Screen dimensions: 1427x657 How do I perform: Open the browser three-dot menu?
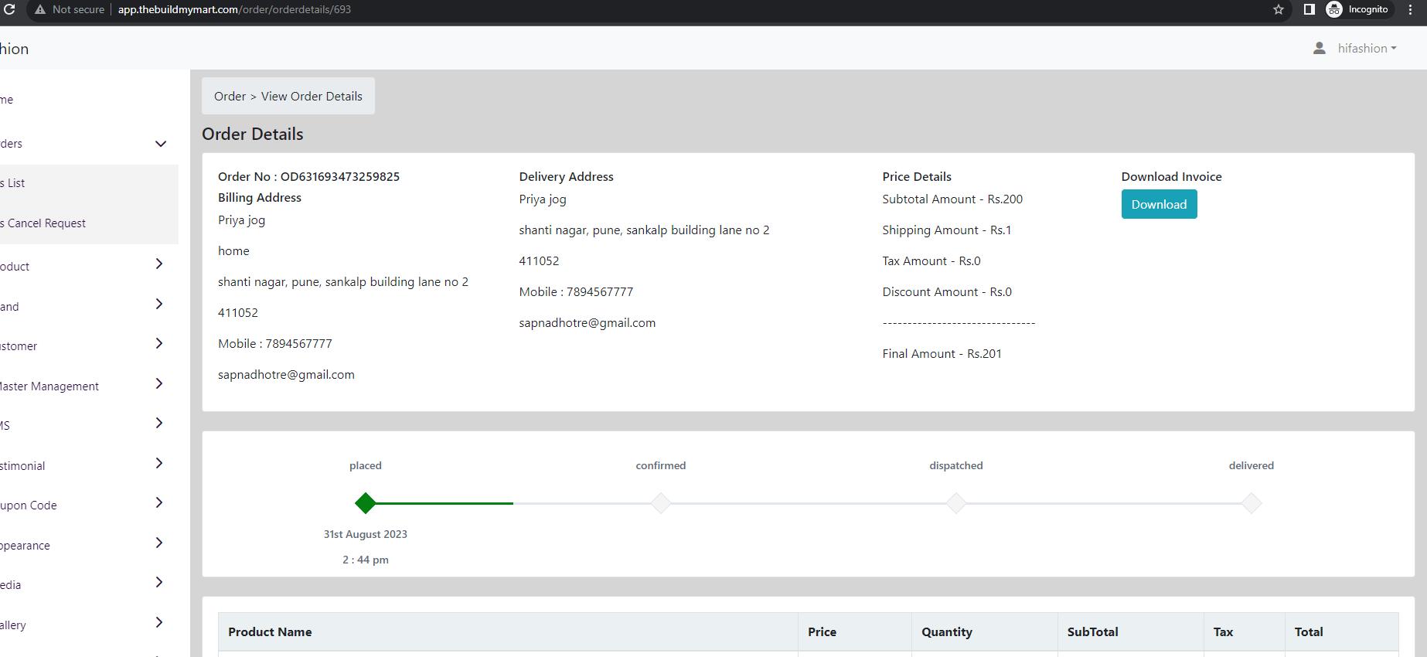click(1411, 9)
